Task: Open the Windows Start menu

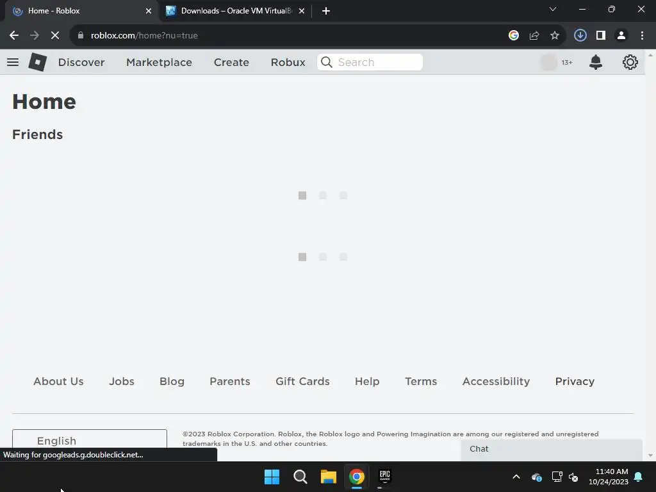Action: tap(272, 477)
